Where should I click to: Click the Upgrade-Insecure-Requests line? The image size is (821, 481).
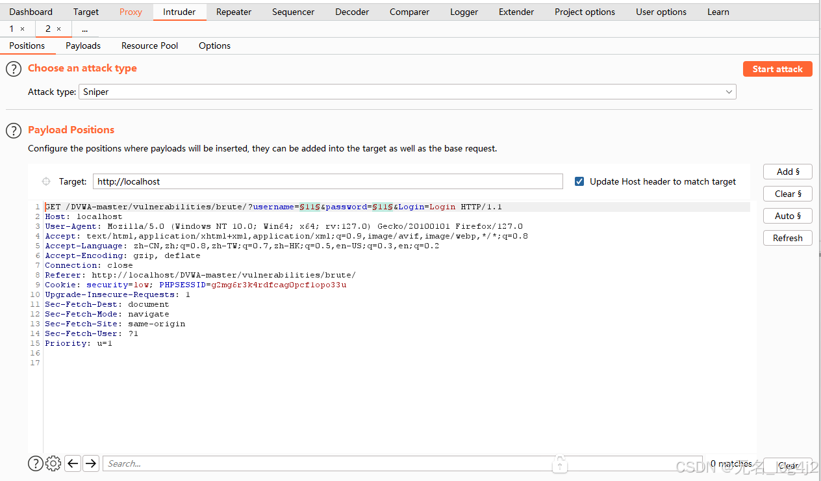point(118,294)
